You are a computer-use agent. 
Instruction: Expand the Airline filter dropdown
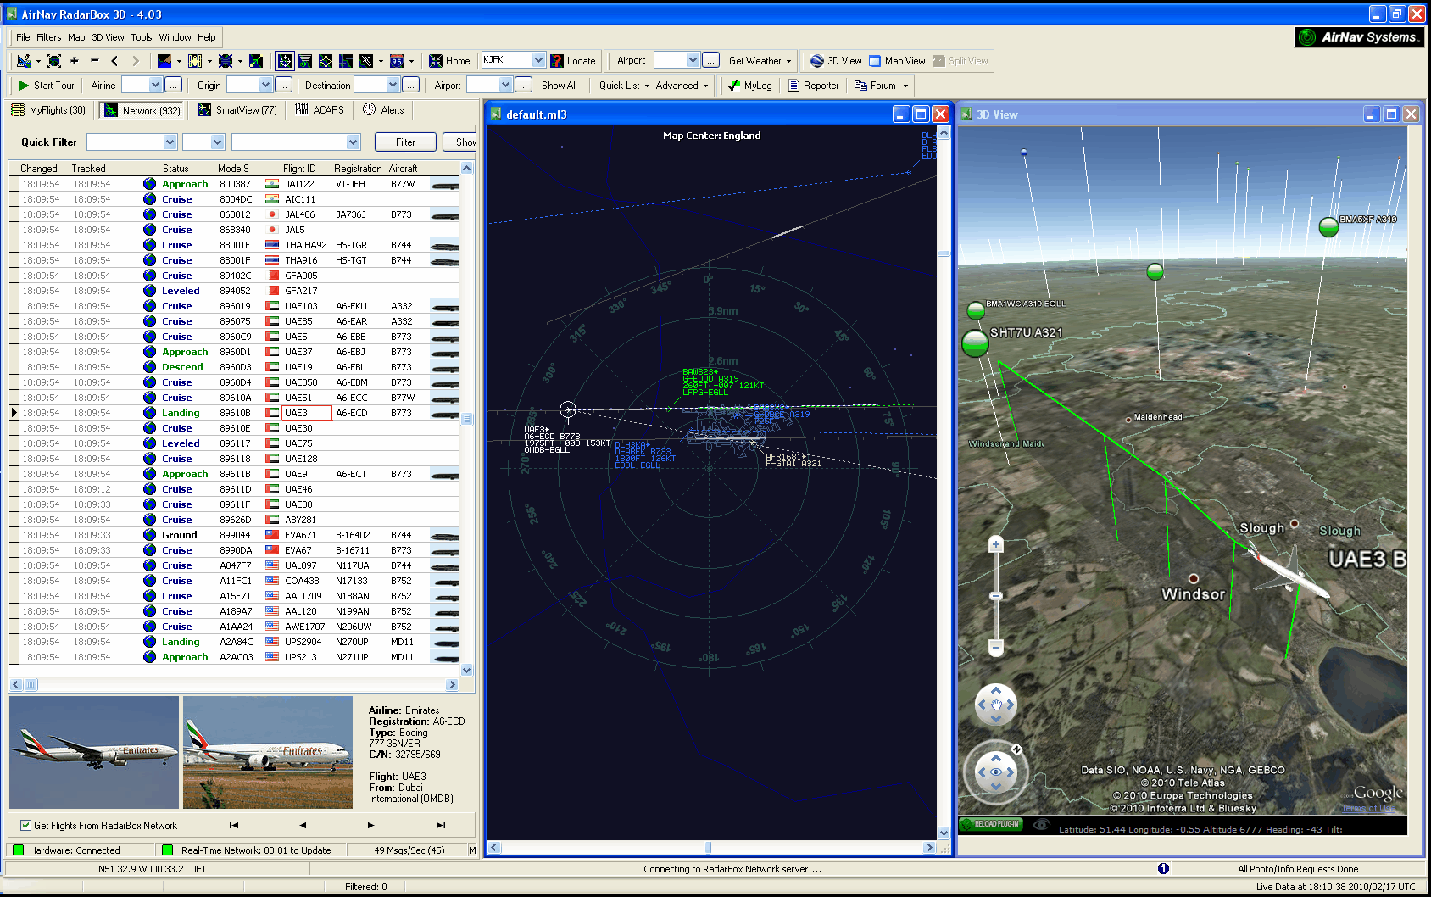click(155, 85)
